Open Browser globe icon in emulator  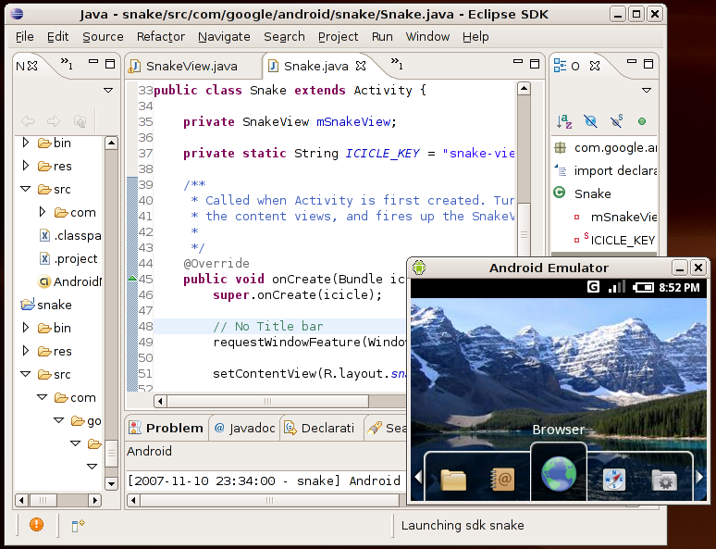(x=558, y=476)
